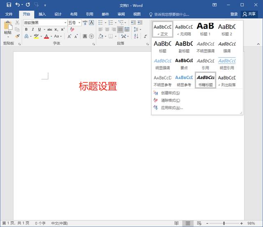Toggle bold formatting
Screen dimensions: 263x227
tap(26, 30)
